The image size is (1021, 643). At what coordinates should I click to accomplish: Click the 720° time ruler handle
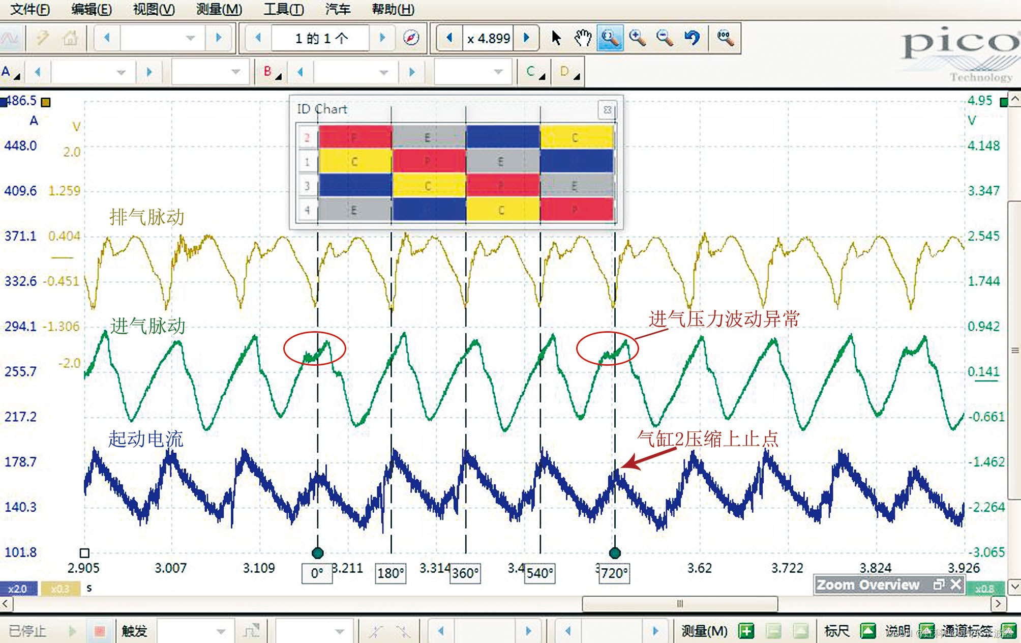pos(615,553)
